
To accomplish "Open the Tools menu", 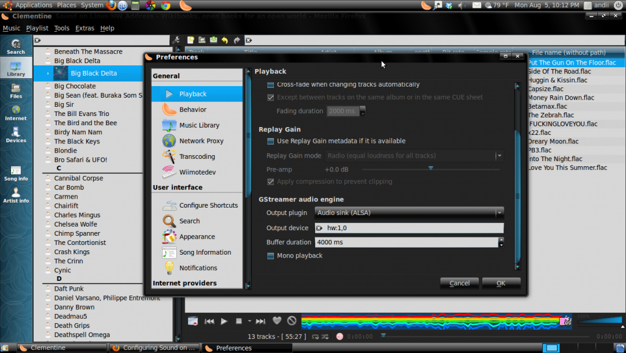I will (62, 28).
